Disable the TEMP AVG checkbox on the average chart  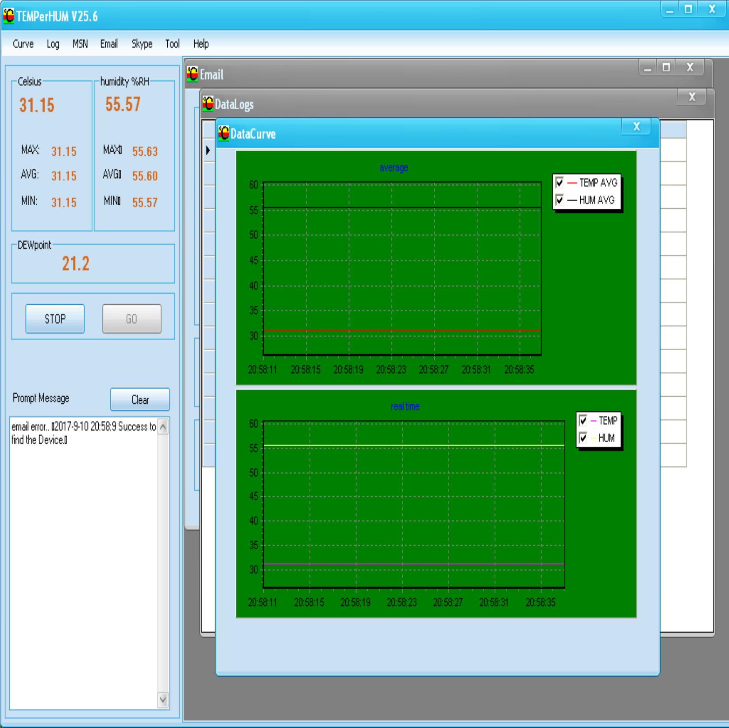pyautogui.click(x=560, y=183)
